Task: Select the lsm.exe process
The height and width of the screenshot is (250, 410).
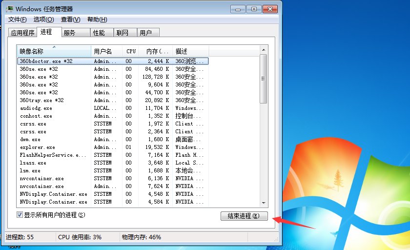Action: [113, 170]
